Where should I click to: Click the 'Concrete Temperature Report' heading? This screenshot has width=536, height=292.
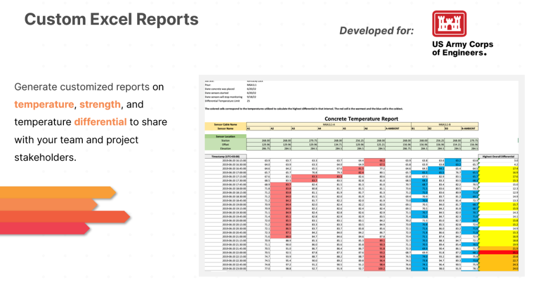point(361,119)
